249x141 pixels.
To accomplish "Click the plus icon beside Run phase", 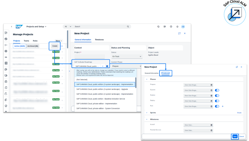I will [x=223, y=106].
